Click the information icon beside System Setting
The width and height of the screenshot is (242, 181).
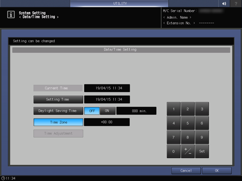tap(11, 14)
